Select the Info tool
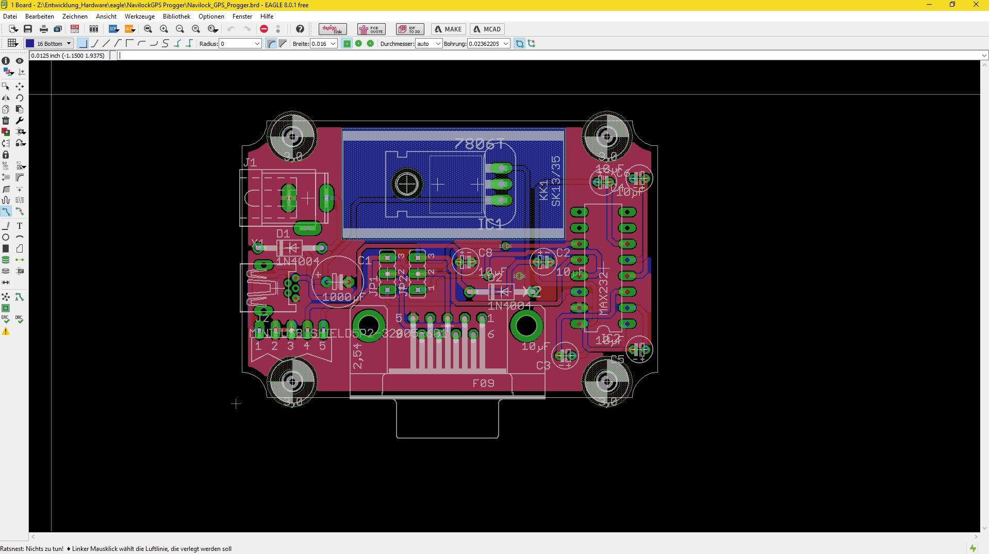This screenshot has width=989, height=554. click(x=6, y=61)
